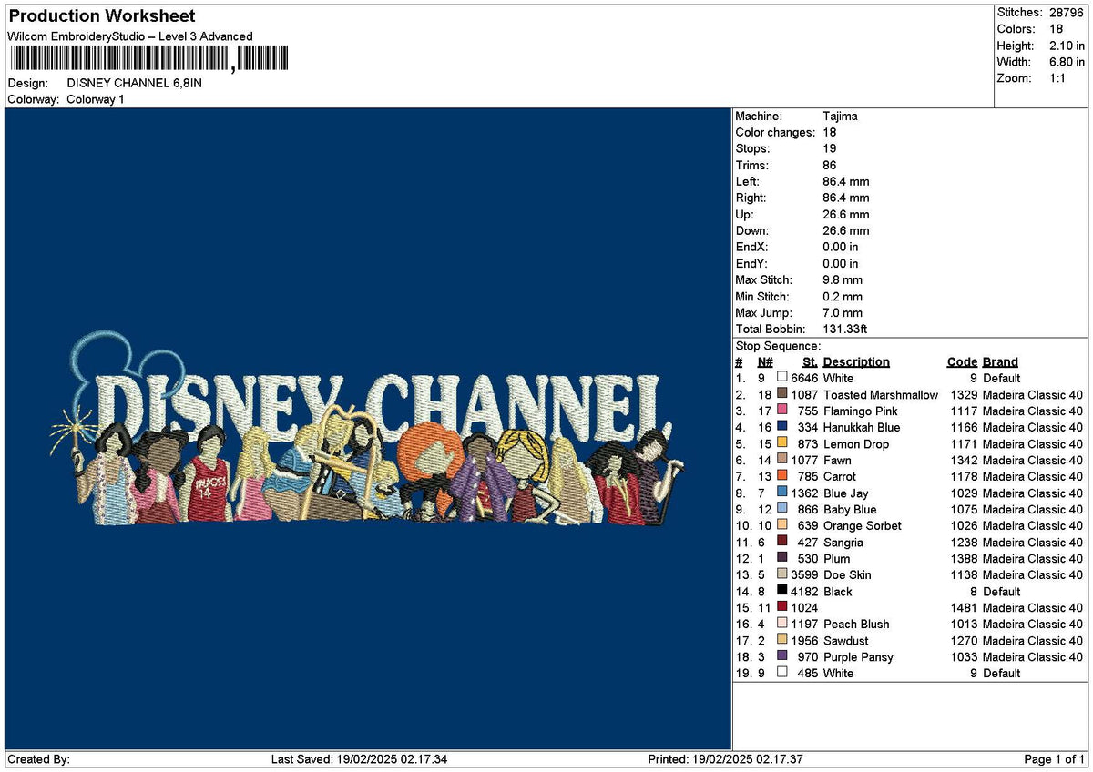The width and height of the screenshot is (1093, 772).
Task: Select the Peach Blush color swatch
Action: pos(781,624)
